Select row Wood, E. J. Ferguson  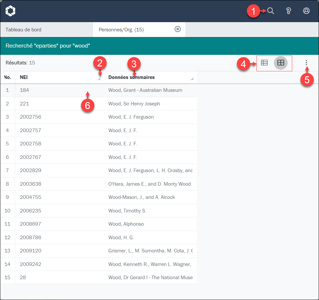[99, 117]
